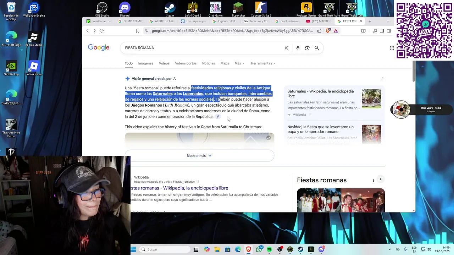Bookmark this page using the bookmark icon
This screenshot has height=255, width=454.
pos(138,31)
